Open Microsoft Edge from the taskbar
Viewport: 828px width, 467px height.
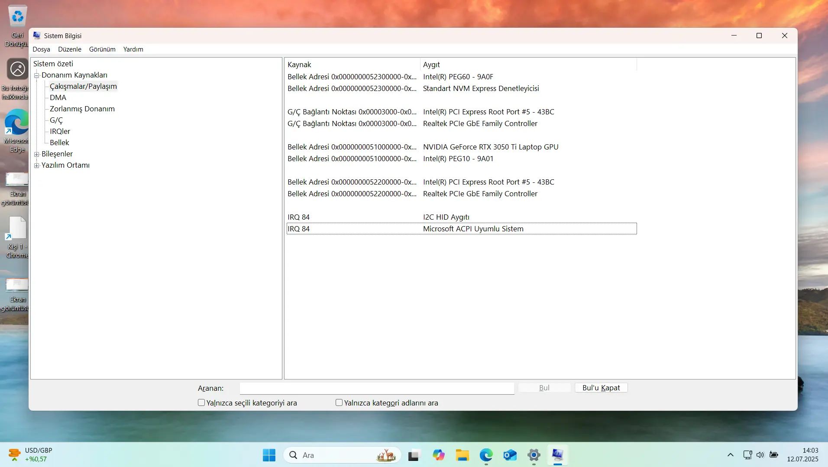tap(486, 455)
